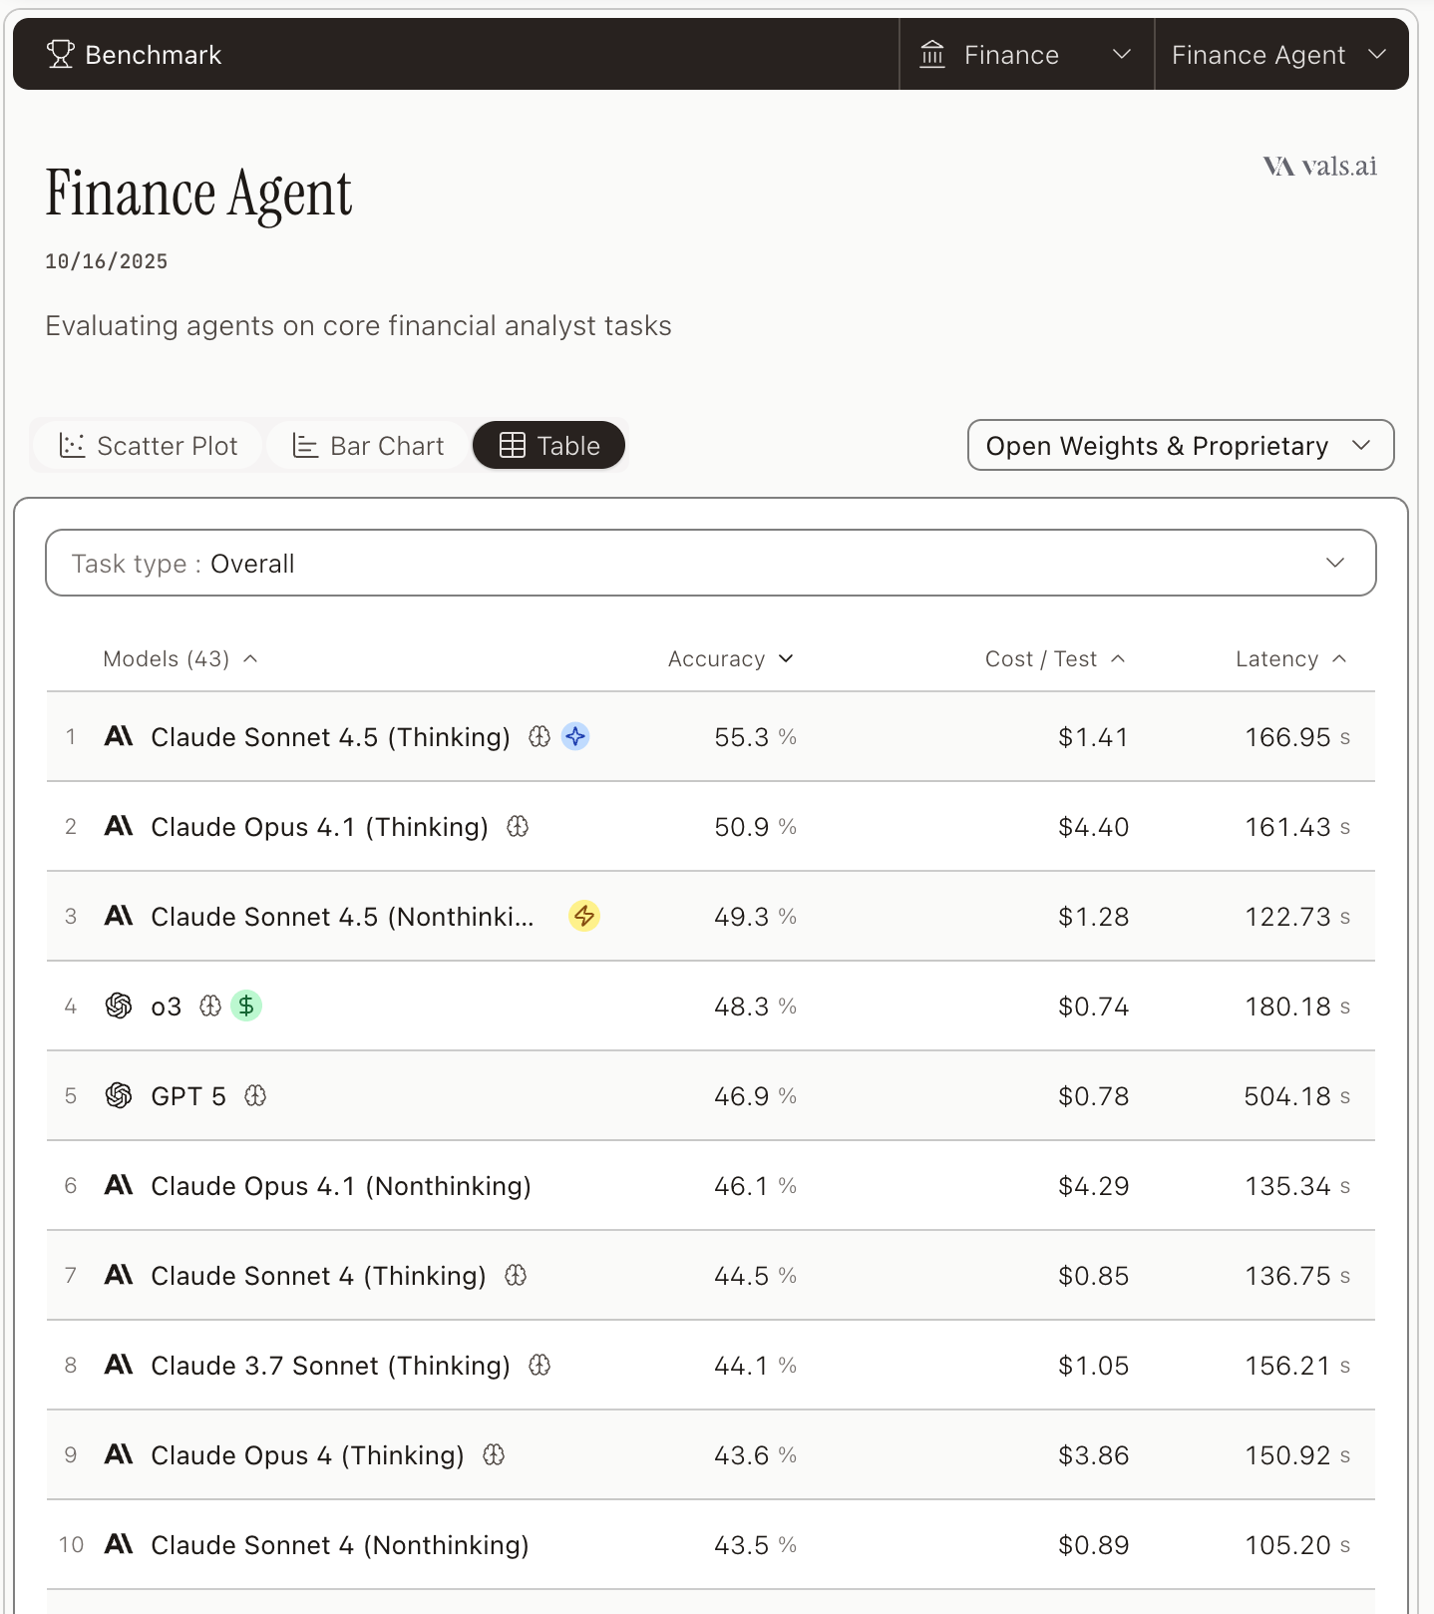Open the Claude Sonnet 4 (Nonthinking) model
Screen dimensions: 1434x1614
(340, 1545)
